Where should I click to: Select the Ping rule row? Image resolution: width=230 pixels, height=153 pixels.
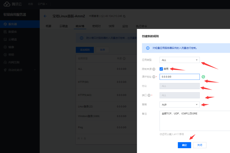pyautogui.click(x=106, y=127)
